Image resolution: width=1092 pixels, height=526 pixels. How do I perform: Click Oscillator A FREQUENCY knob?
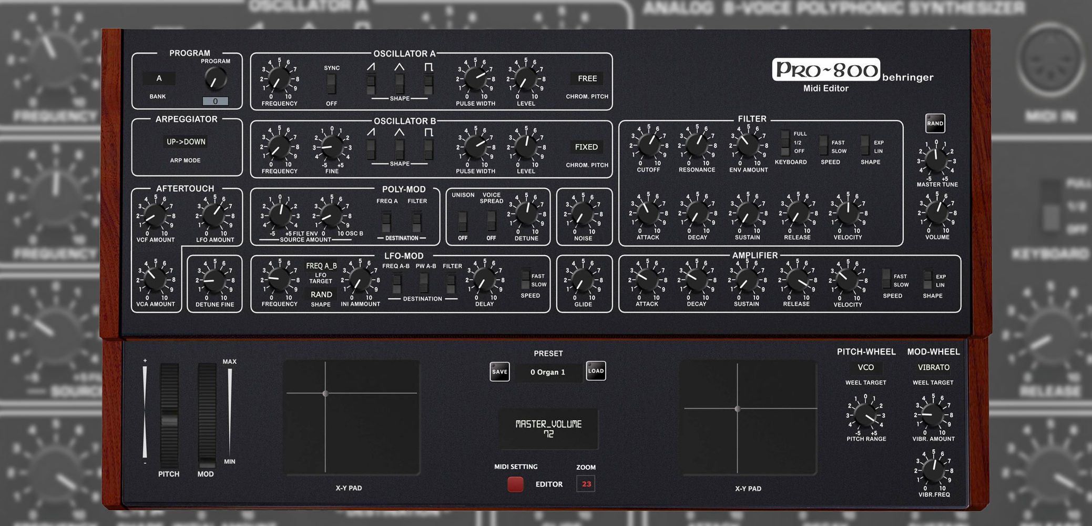point(279,79)
